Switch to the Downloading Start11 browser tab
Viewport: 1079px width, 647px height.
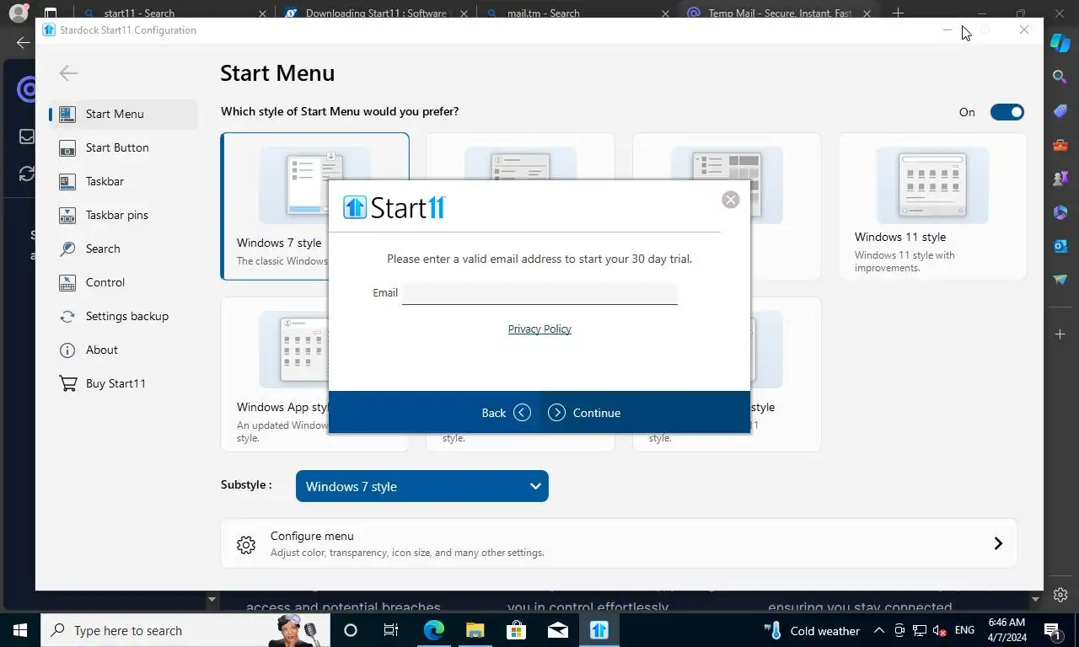point(375,13)
